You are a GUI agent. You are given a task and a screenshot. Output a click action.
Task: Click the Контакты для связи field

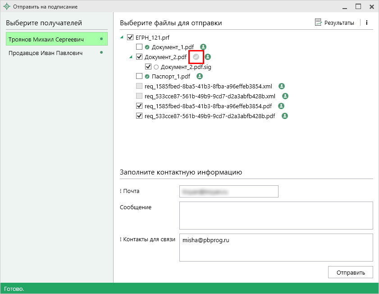(276, 247)
